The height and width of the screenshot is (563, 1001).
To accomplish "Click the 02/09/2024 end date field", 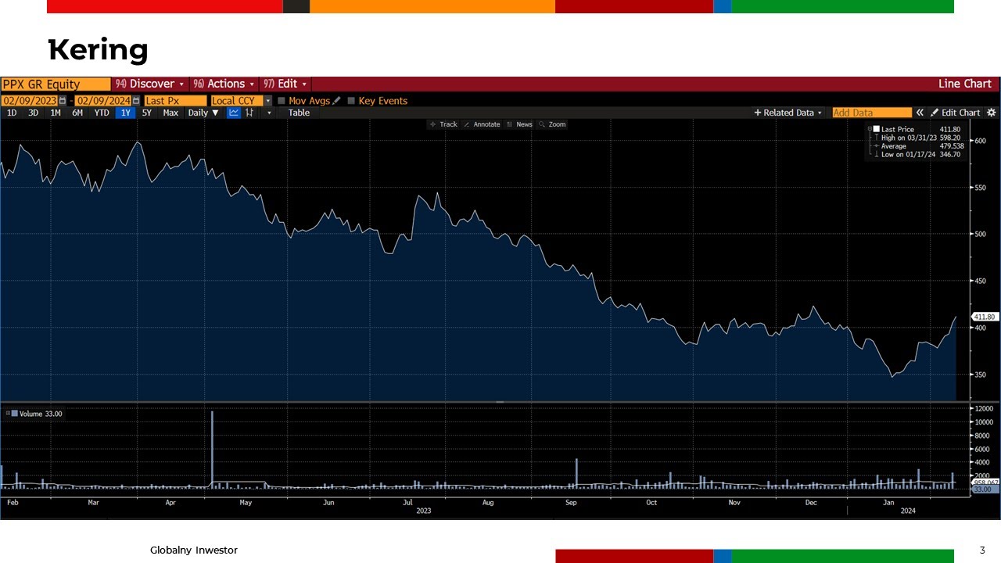I will point(103,101).
